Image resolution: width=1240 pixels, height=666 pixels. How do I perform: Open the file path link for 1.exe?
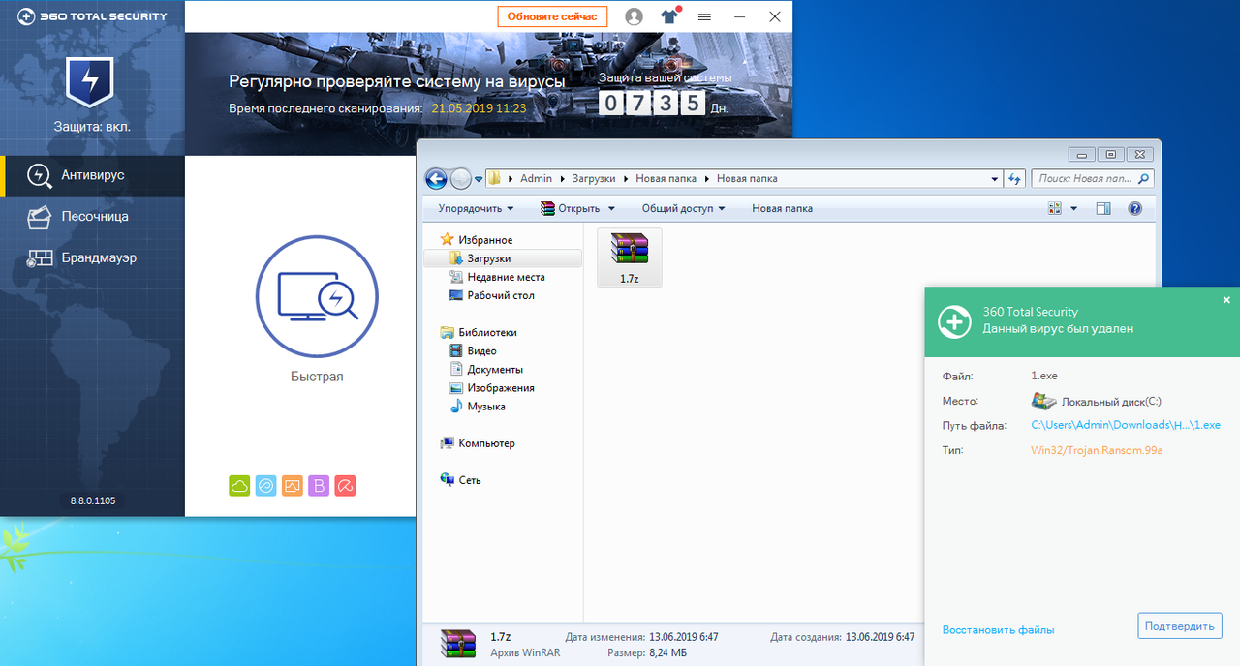click(x=1125, y=425)
